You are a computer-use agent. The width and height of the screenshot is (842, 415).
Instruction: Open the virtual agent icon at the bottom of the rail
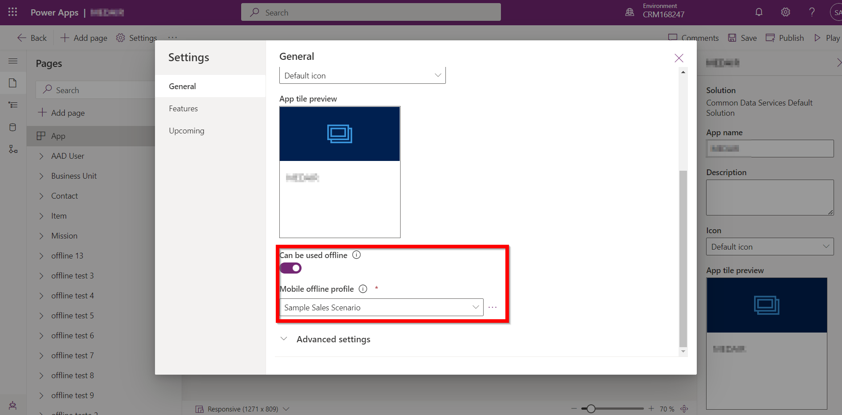13,405
